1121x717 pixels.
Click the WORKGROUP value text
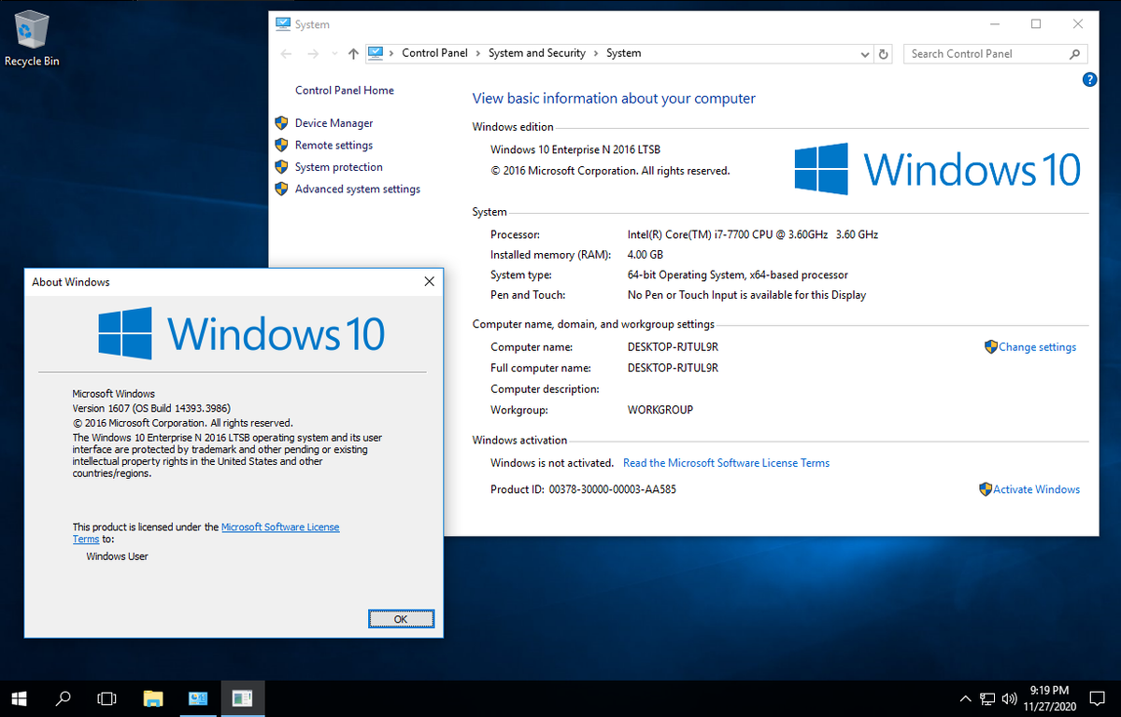(660, 410)
